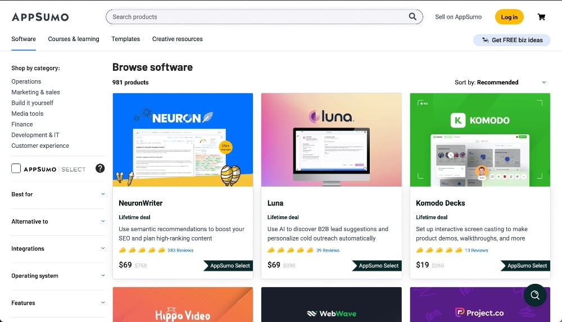Click NeuronWriter AppSumo Select badge
The width and height of the screenshot is (562, 322).
point(228,266)
